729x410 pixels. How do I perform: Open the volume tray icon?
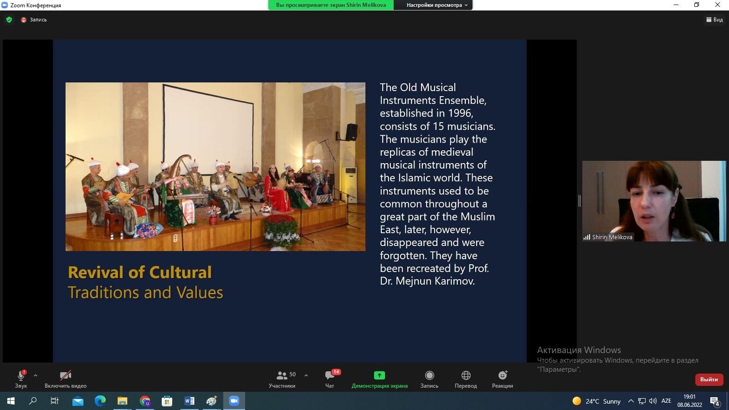pos(653,401)
